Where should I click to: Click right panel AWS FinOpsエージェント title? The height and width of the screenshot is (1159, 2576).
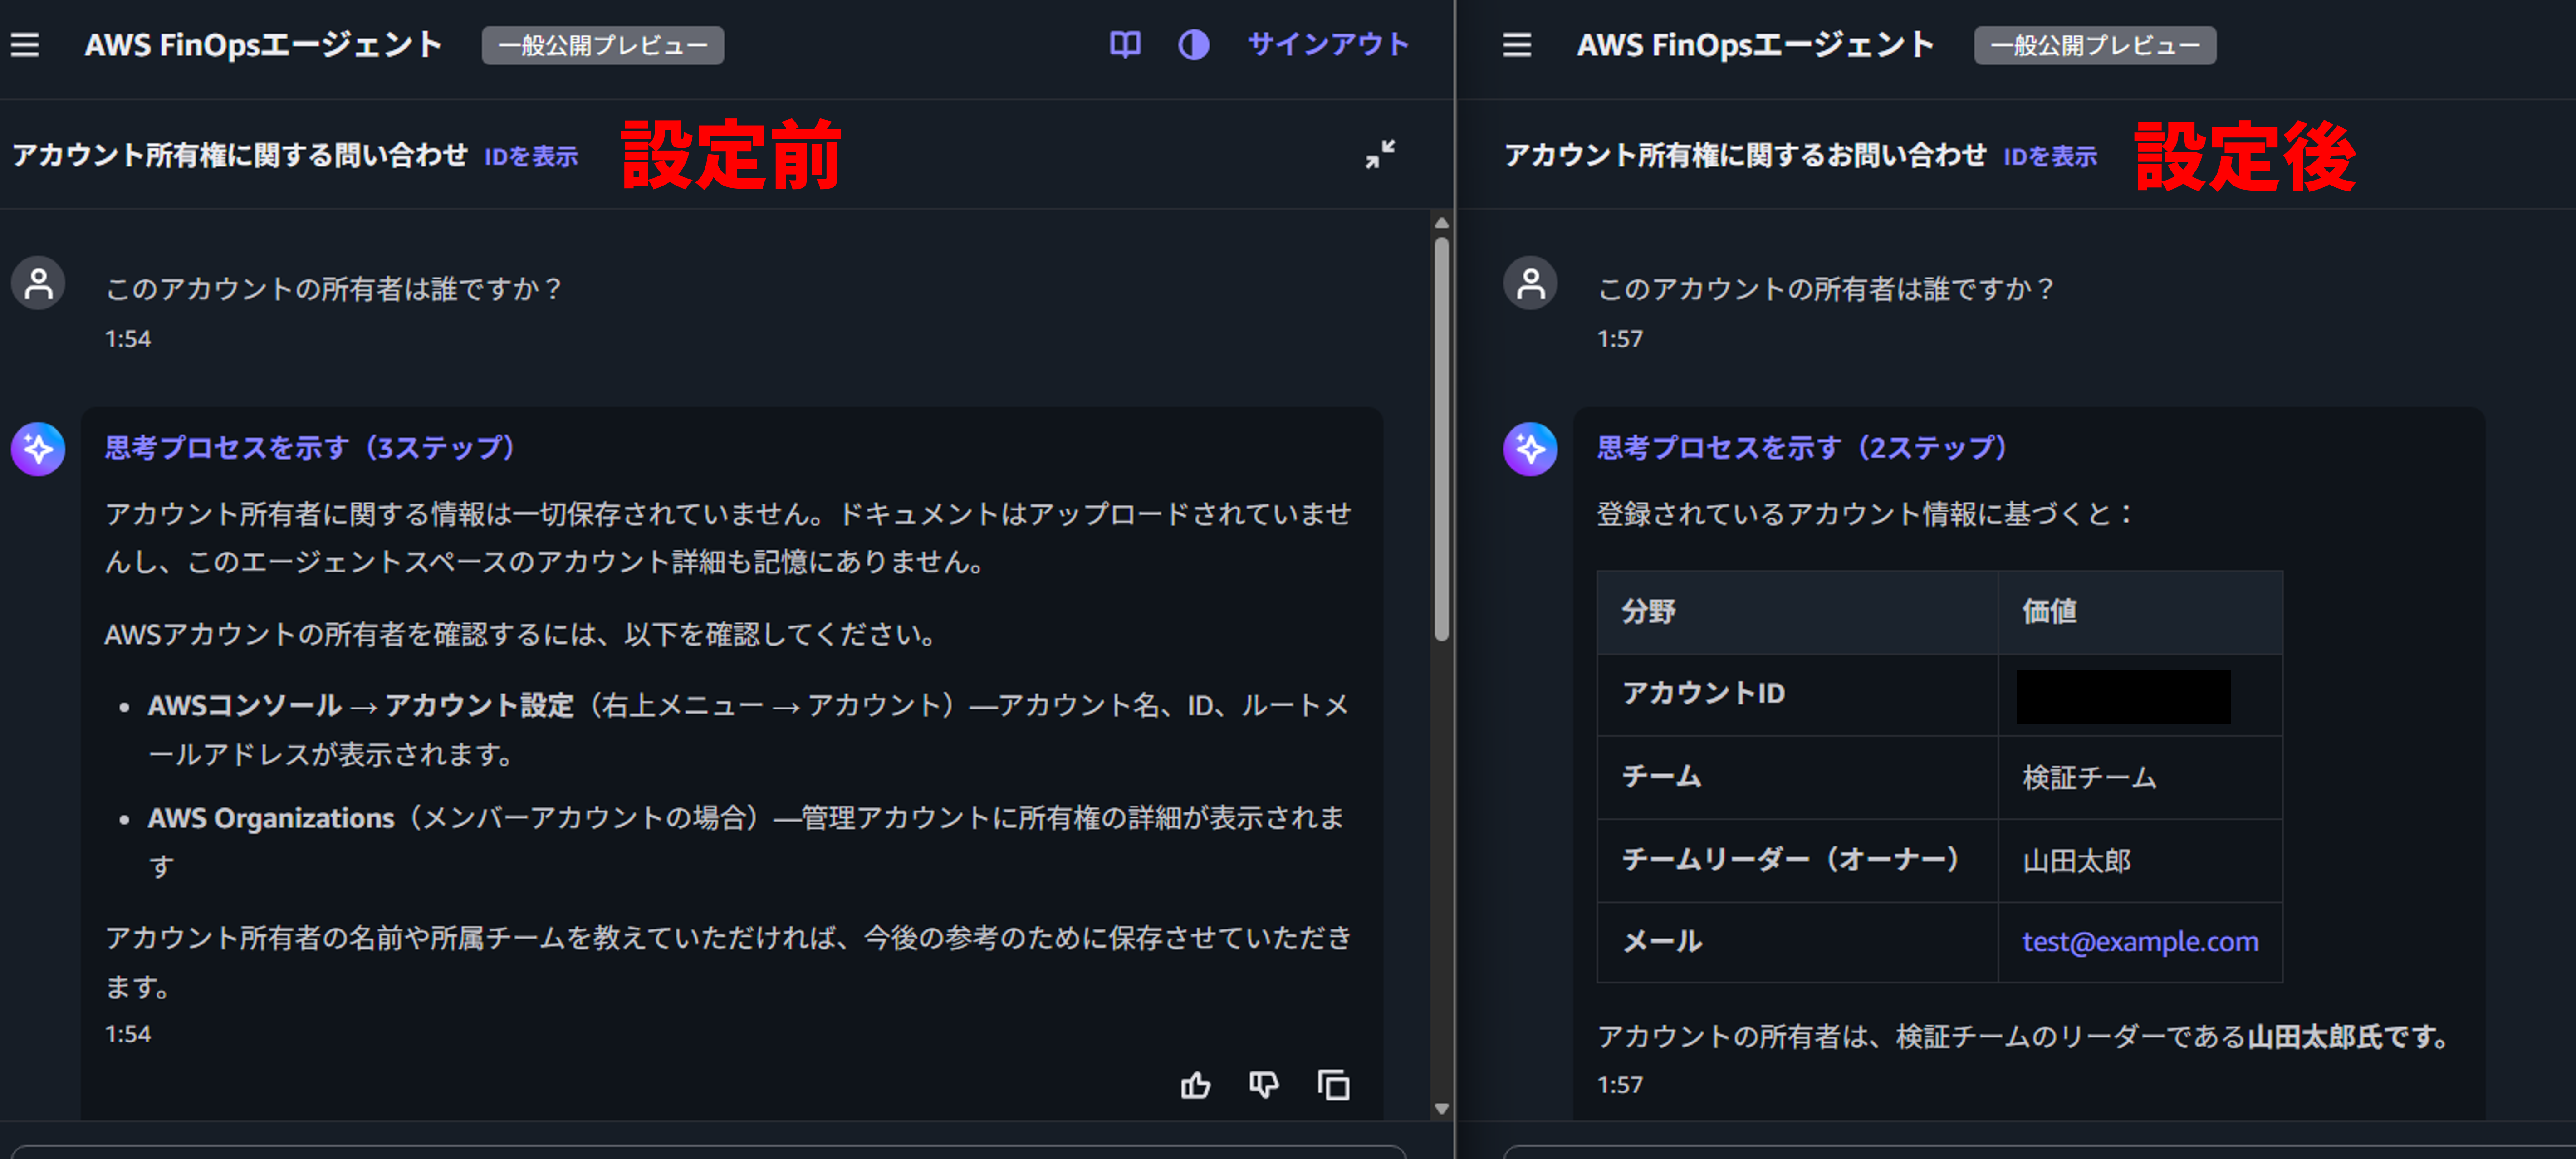1755,45
